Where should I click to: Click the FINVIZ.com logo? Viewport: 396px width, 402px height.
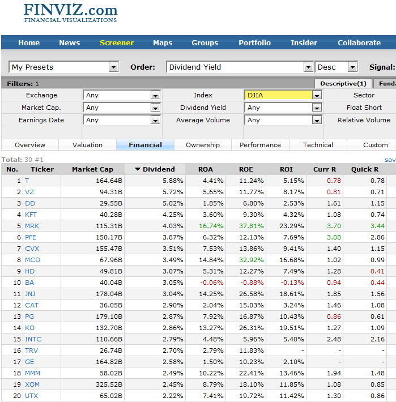point(70,13)
